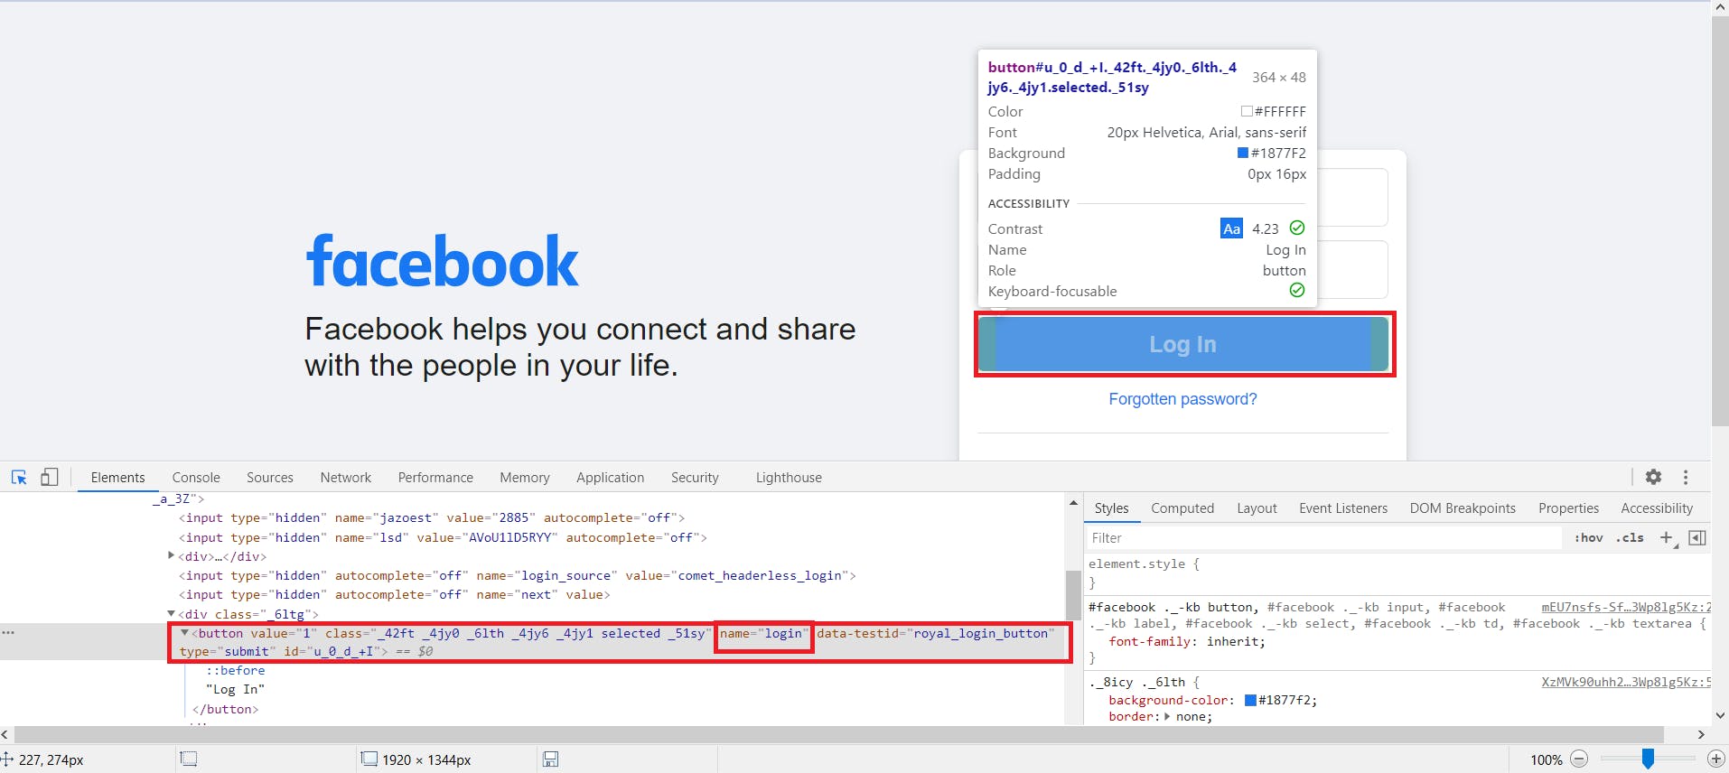Open the Security tab
1729x773 pixels.
pyautogui.click(x=695, y=478)
